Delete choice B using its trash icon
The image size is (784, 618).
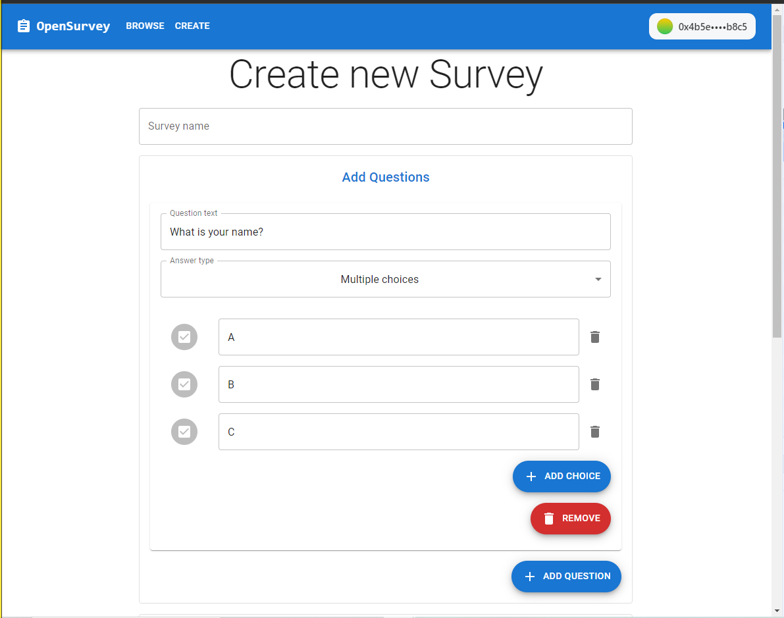[x=595, y=384]
